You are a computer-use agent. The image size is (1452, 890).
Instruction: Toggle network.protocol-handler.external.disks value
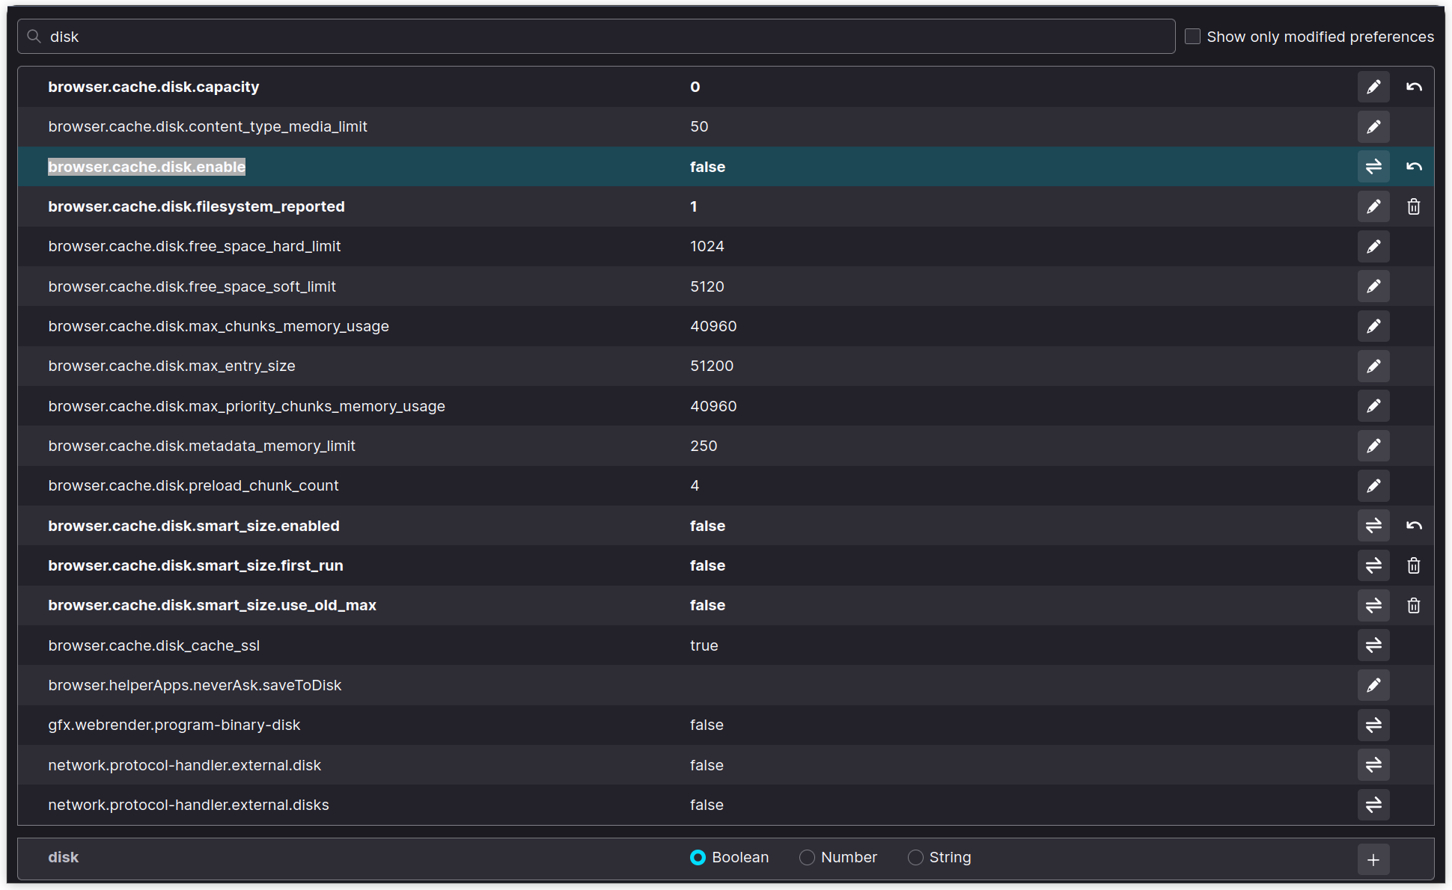[1373, 805]
